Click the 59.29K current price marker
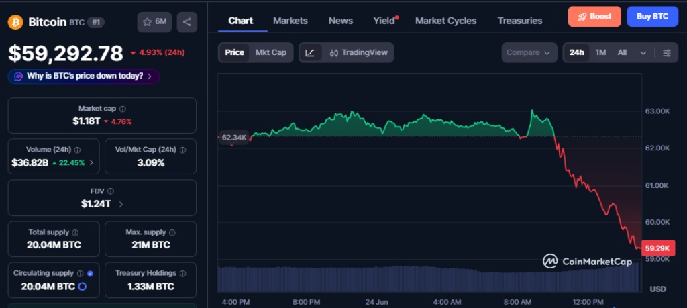This screenshot has height=308, width=687. pyautogui.click(x=657, y=248)
